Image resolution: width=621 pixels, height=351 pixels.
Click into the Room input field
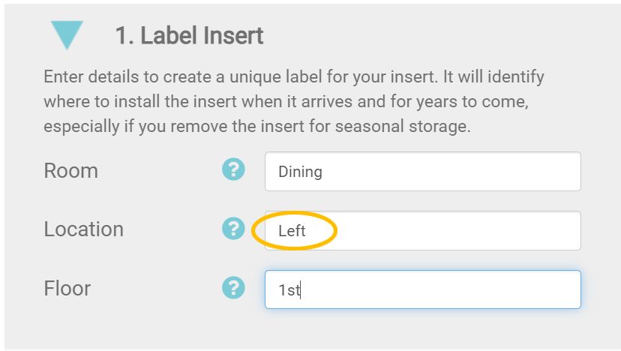click(422, 172)
